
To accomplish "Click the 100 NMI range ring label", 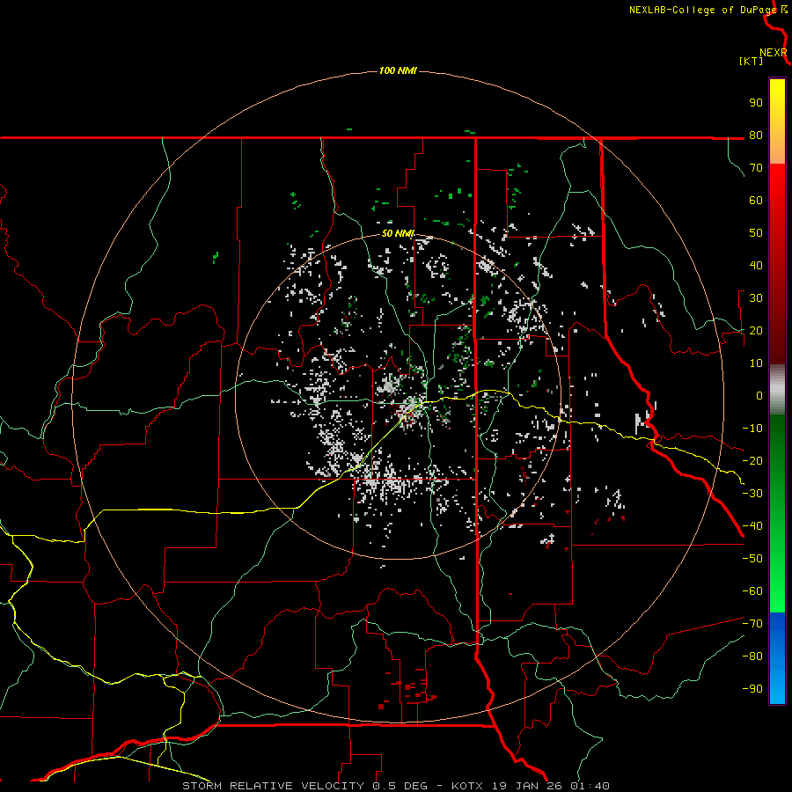I will [x=398, y=70].
